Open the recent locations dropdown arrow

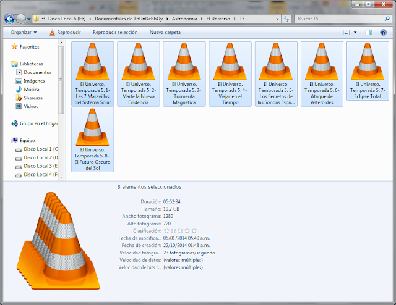tap(29, 19)
